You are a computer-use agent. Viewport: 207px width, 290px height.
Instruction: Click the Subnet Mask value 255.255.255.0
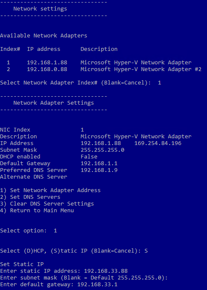tap(102, 150)
